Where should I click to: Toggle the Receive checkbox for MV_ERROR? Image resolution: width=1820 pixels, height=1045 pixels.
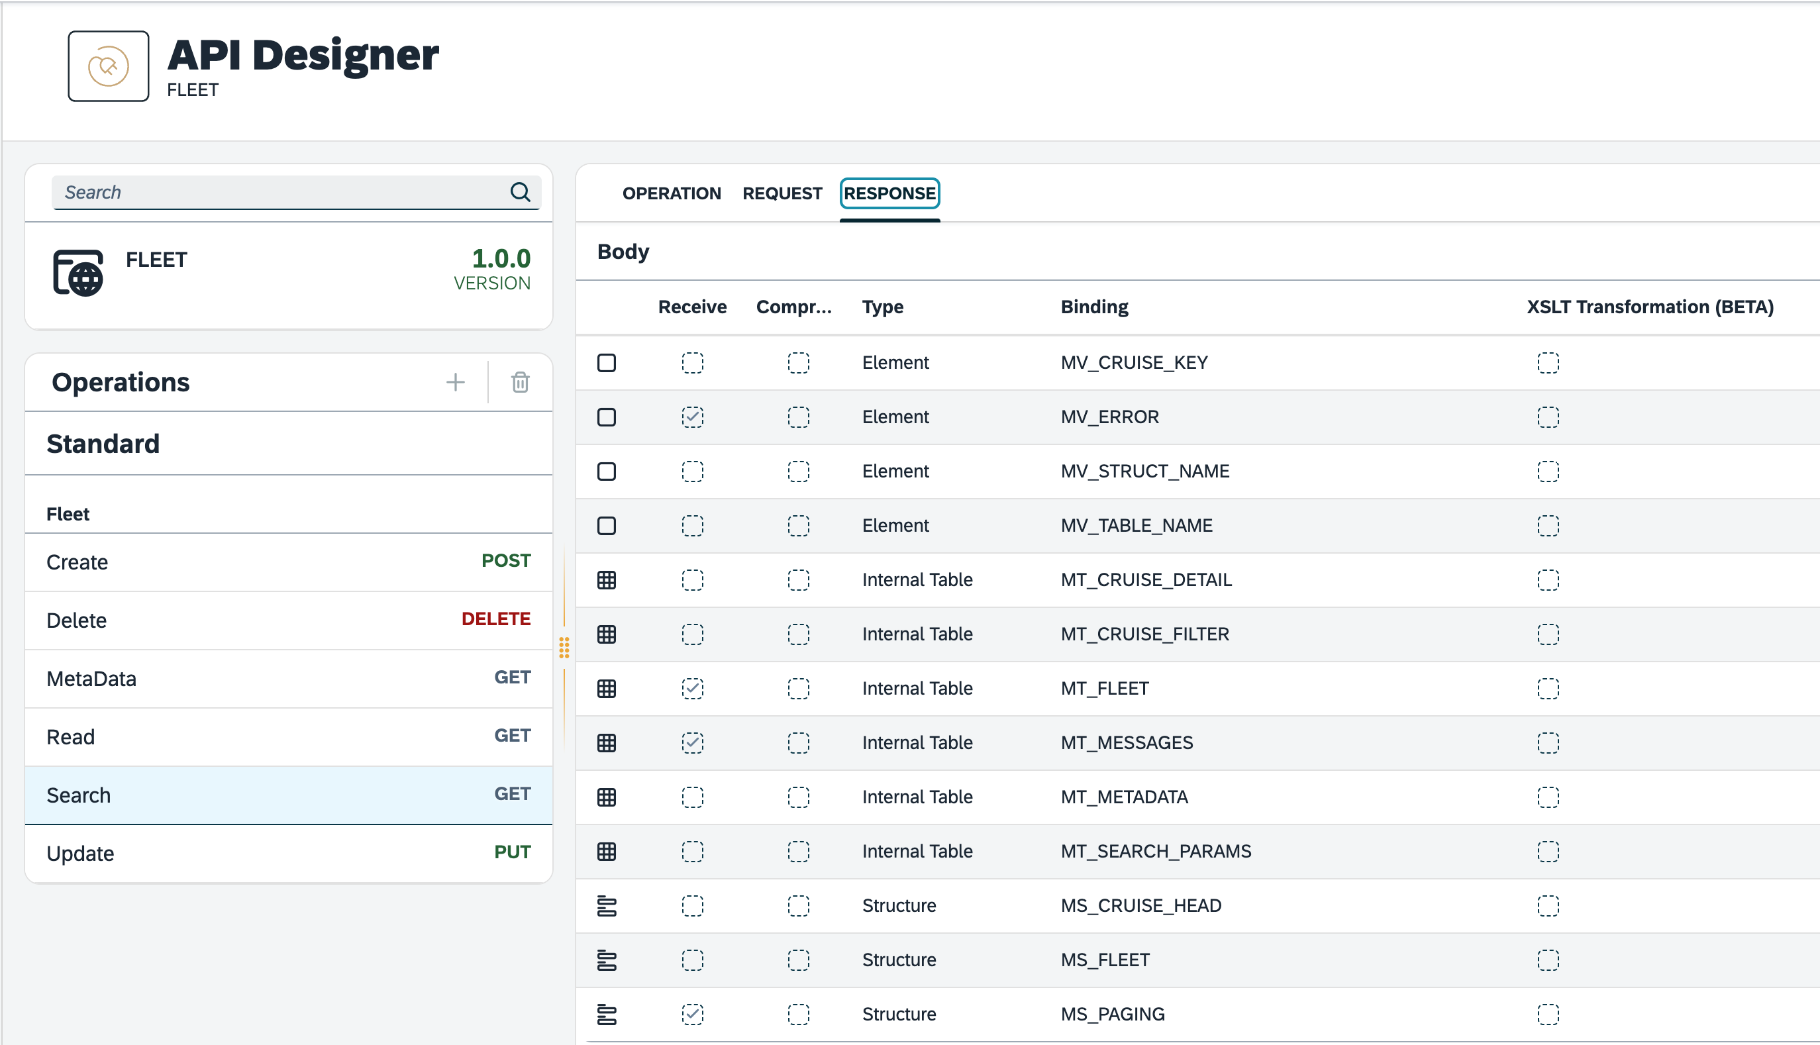coord(693,417)
